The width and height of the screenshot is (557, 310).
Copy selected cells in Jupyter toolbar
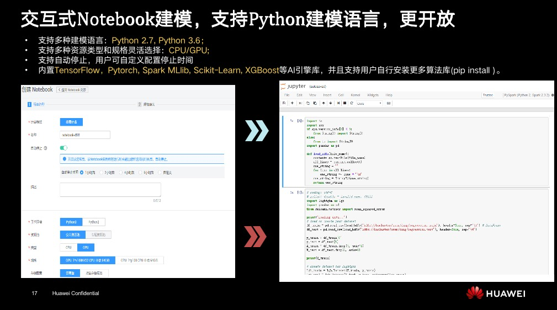(x=307, y=103)
